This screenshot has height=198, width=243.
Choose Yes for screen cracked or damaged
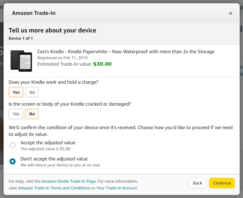[x=16, y=114]
